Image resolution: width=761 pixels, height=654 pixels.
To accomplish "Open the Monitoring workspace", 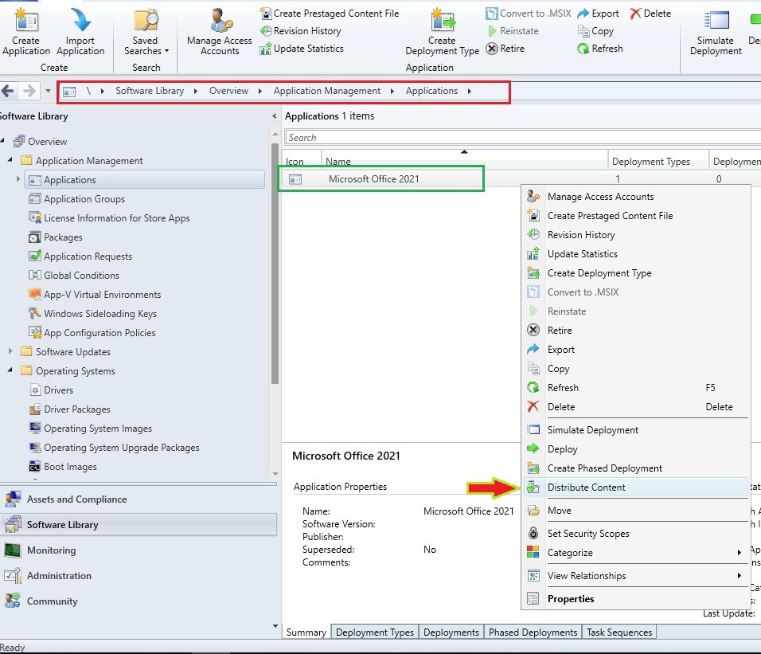I will point(139,550).
